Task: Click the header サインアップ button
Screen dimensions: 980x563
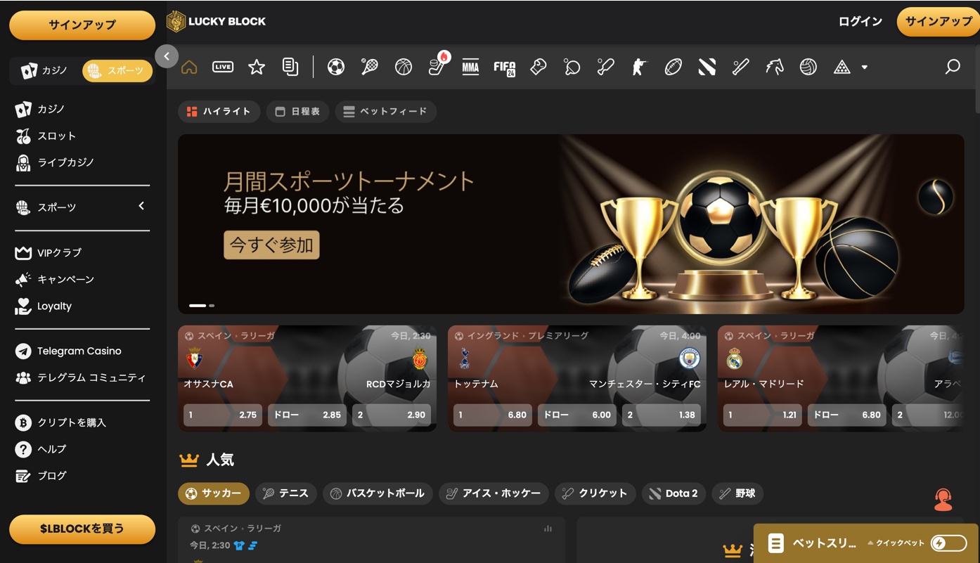Action: (x=939, y=22)
